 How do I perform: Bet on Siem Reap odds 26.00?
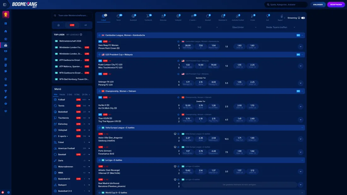point(188,46)
